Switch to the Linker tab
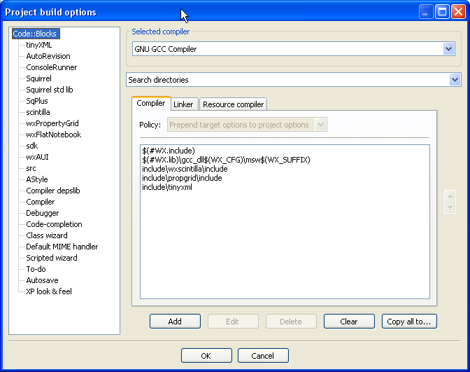This screenshot has height=372, width=470. pyautogui.click(x=183, y=104)
